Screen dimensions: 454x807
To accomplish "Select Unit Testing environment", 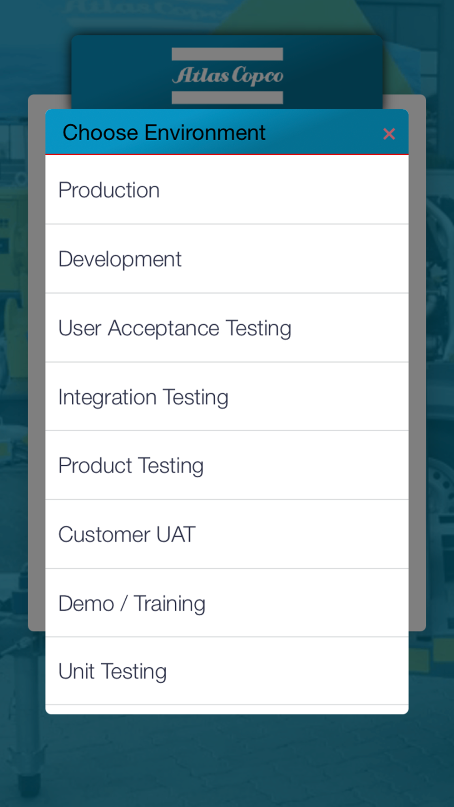I will 227,671.
